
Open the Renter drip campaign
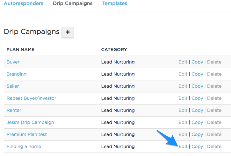click(x=14, y=110)
